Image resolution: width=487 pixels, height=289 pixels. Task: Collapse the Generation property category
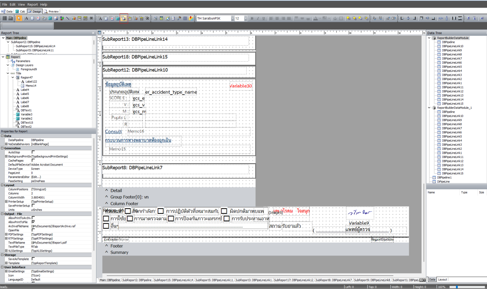click(x=2, y=148)
